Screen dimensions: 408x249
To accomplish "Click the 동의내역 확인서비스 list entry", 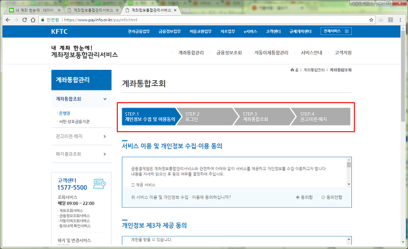I will pyautogui.click(x=75, y=226).
